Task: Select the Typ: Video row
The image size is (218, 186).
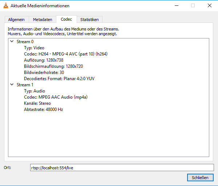Action: pos(34,48)
